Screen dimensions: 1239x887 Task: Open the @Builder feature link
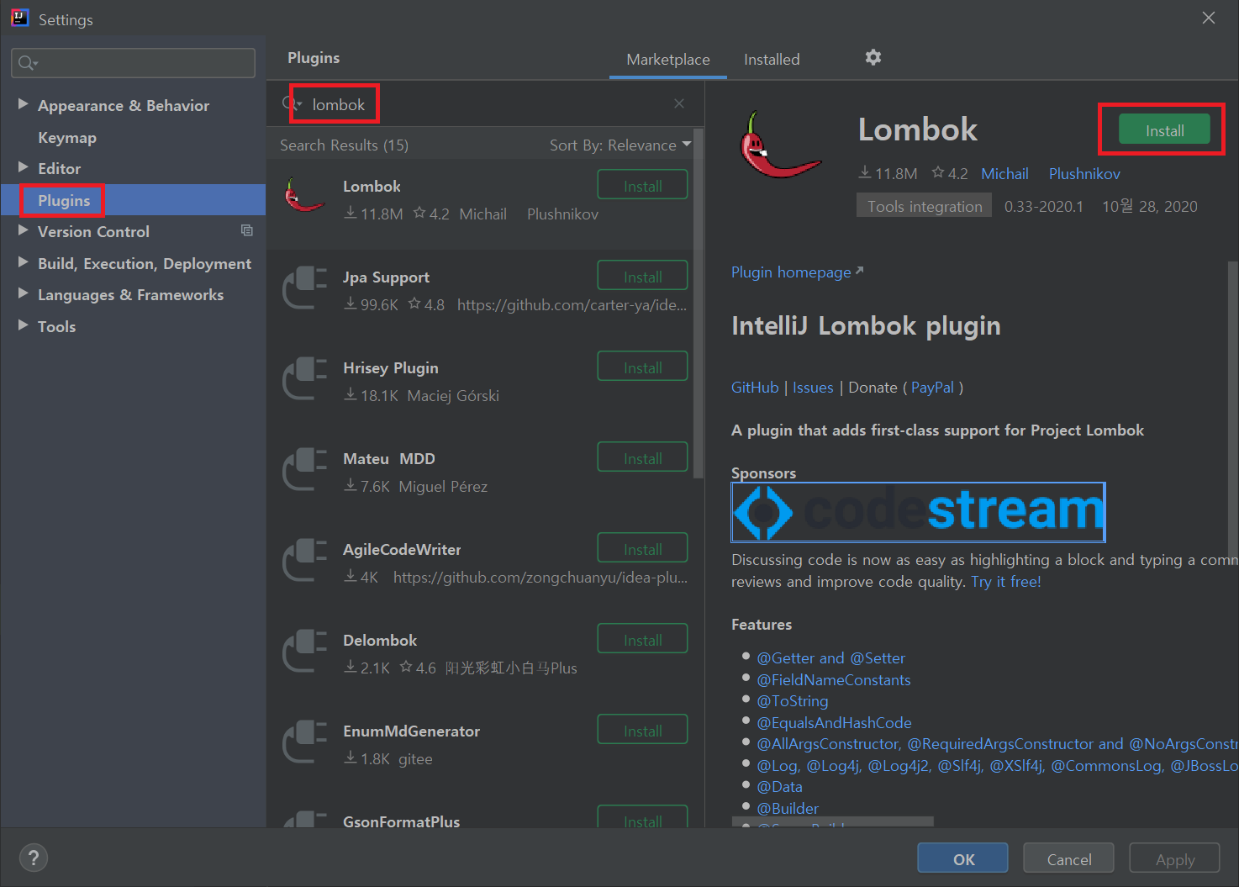788,809
